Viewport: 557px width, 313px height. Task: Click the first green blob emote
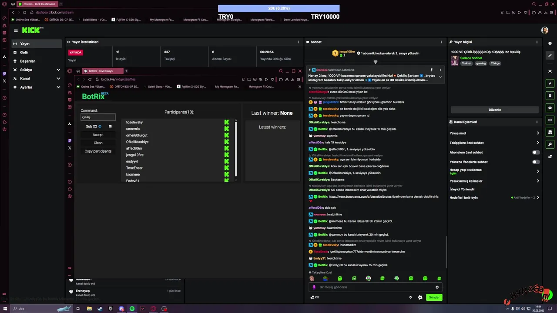[340, 278]
